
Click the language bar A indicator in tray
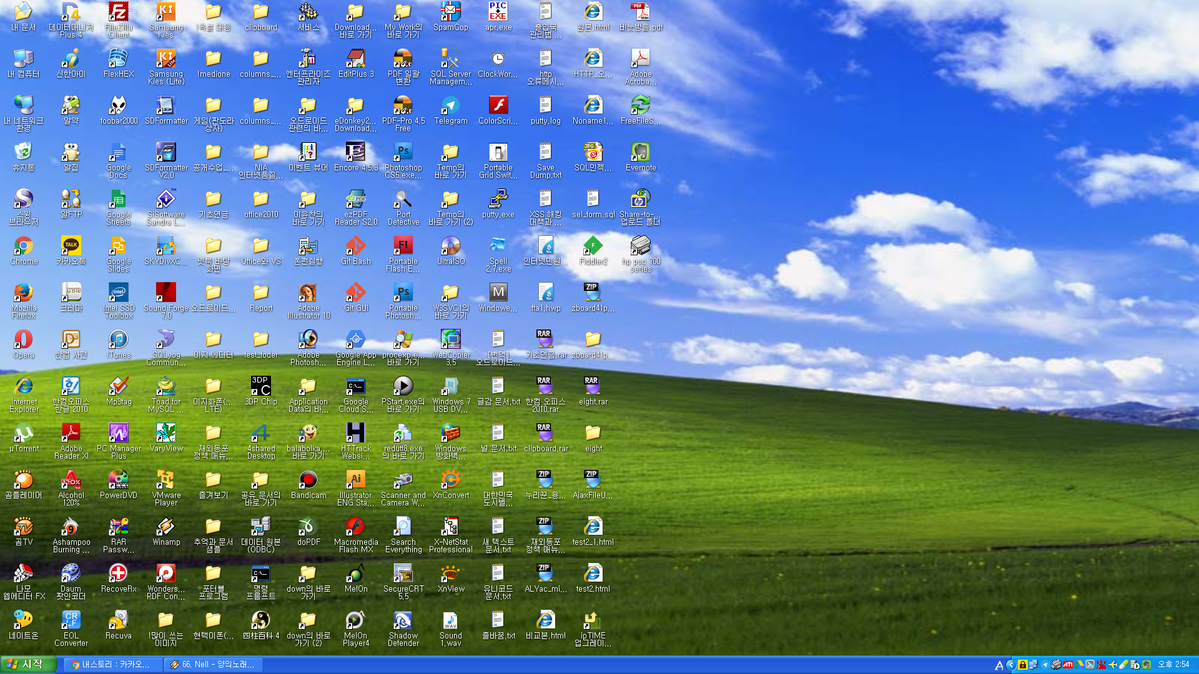pyautogui.click(x=999, y=665)
